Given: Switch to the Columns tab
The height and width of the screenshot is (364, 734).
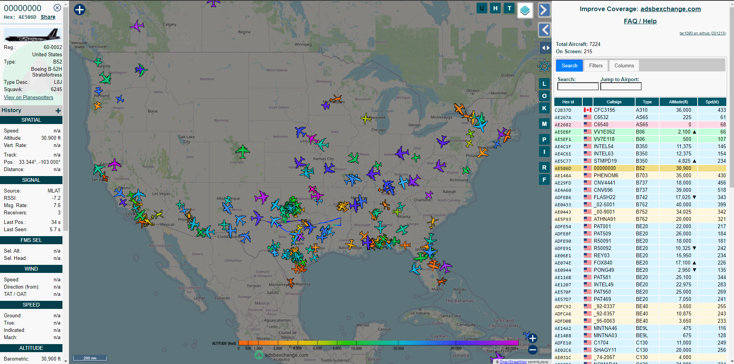Looking at the screenshot, I should click(x=624, y=65).
